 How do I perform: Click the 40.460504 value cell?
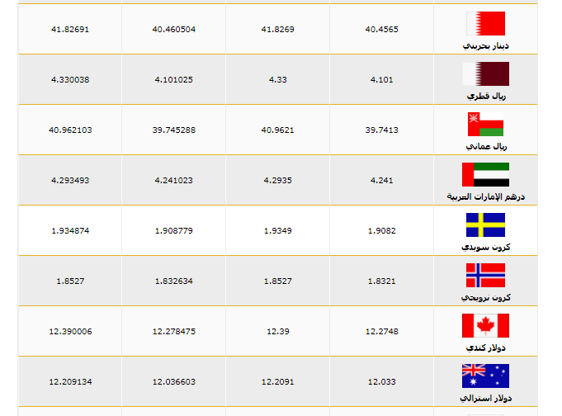click(x=173, y=29)
